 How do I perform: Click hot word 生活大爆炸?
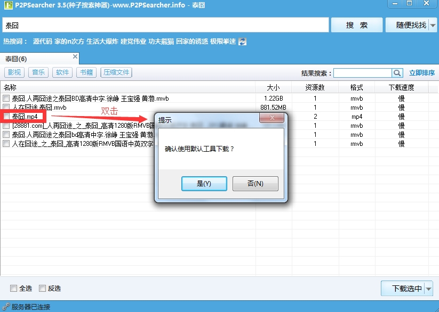click(102, 42)
